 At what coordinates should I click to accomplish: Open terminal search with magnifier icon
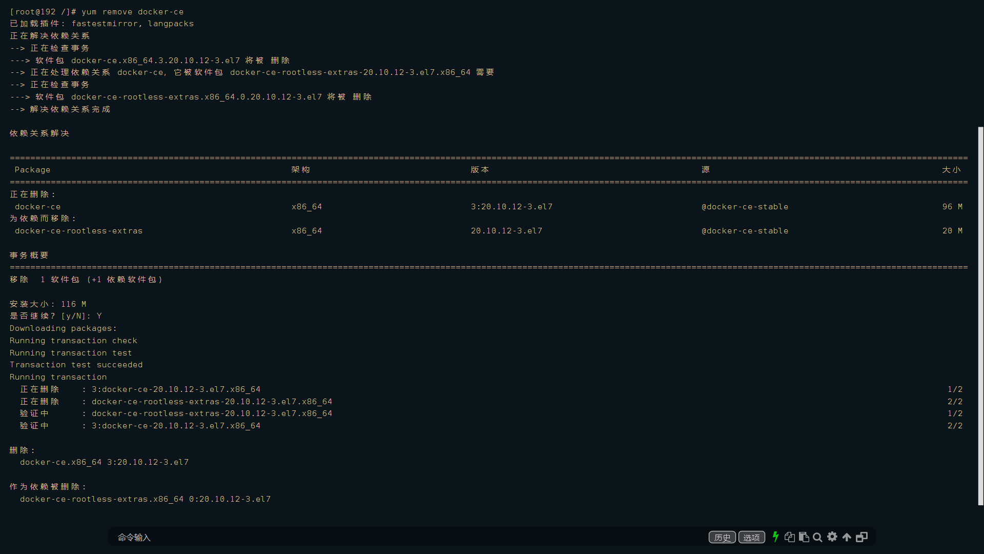tap(817, 537)
